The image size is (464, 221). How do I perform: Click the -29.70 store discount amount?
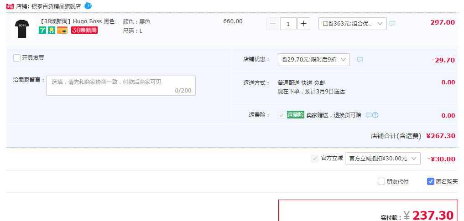443,60
